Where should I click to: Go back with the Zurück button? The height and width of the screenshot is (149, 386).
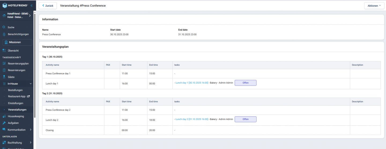[x=48, y=6]
